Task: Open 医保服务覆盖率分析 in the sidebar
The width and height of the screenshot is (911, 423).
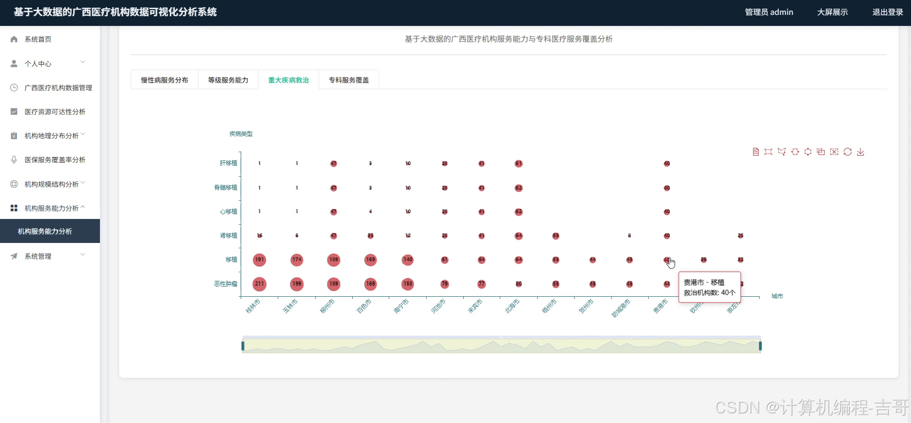Action: 50,160
